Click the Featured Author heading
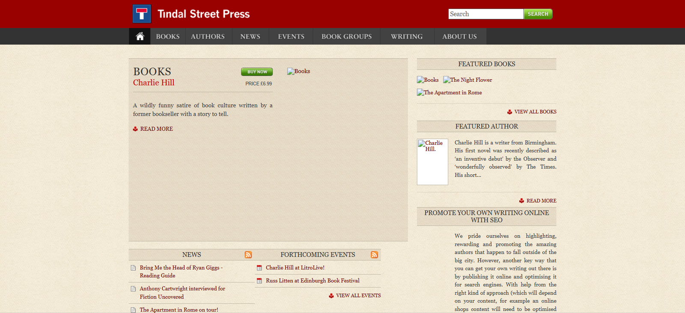Viewport: 685px width, 313px height. point(487,127)
